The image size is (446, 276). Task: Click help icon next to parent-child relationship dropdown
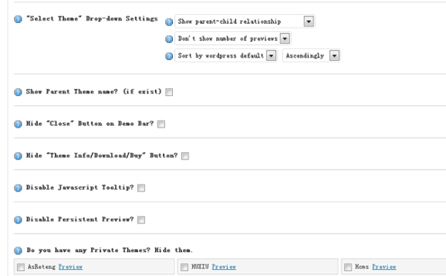(x=169, y=22)
